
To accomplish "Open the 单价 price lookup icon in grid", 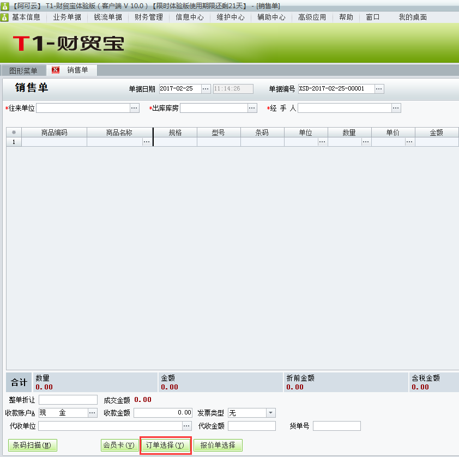I will click(x=409, y=141).
